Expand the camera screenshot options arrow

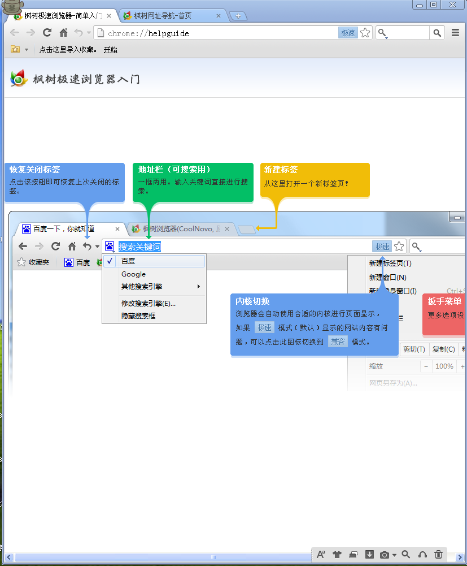(x=394, y=555)
